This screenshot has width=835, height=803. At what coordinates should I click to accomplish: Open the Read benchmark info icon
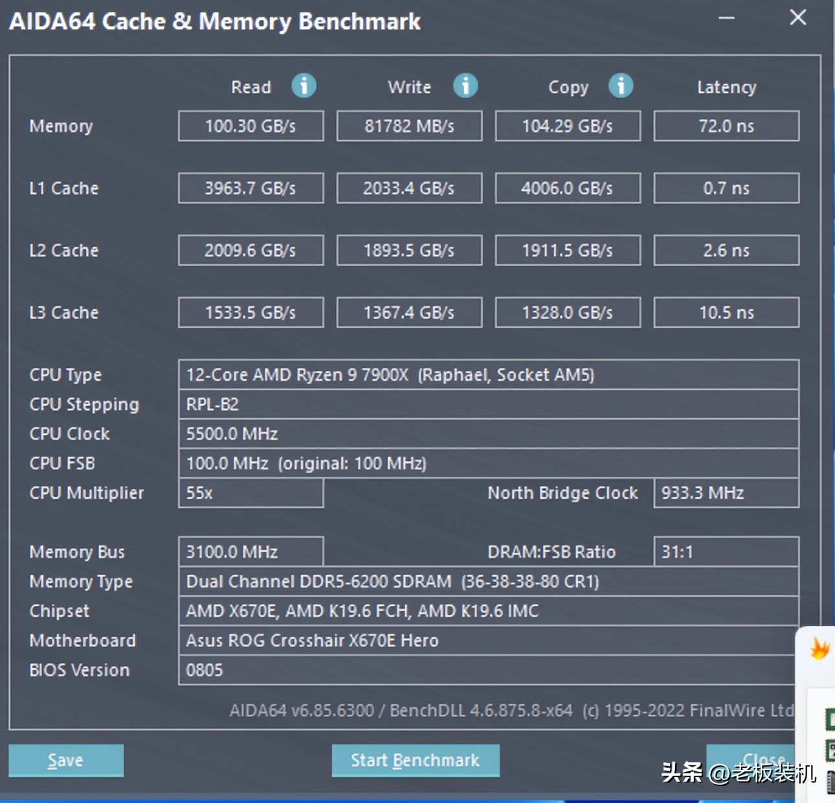(x=304, y=85)
